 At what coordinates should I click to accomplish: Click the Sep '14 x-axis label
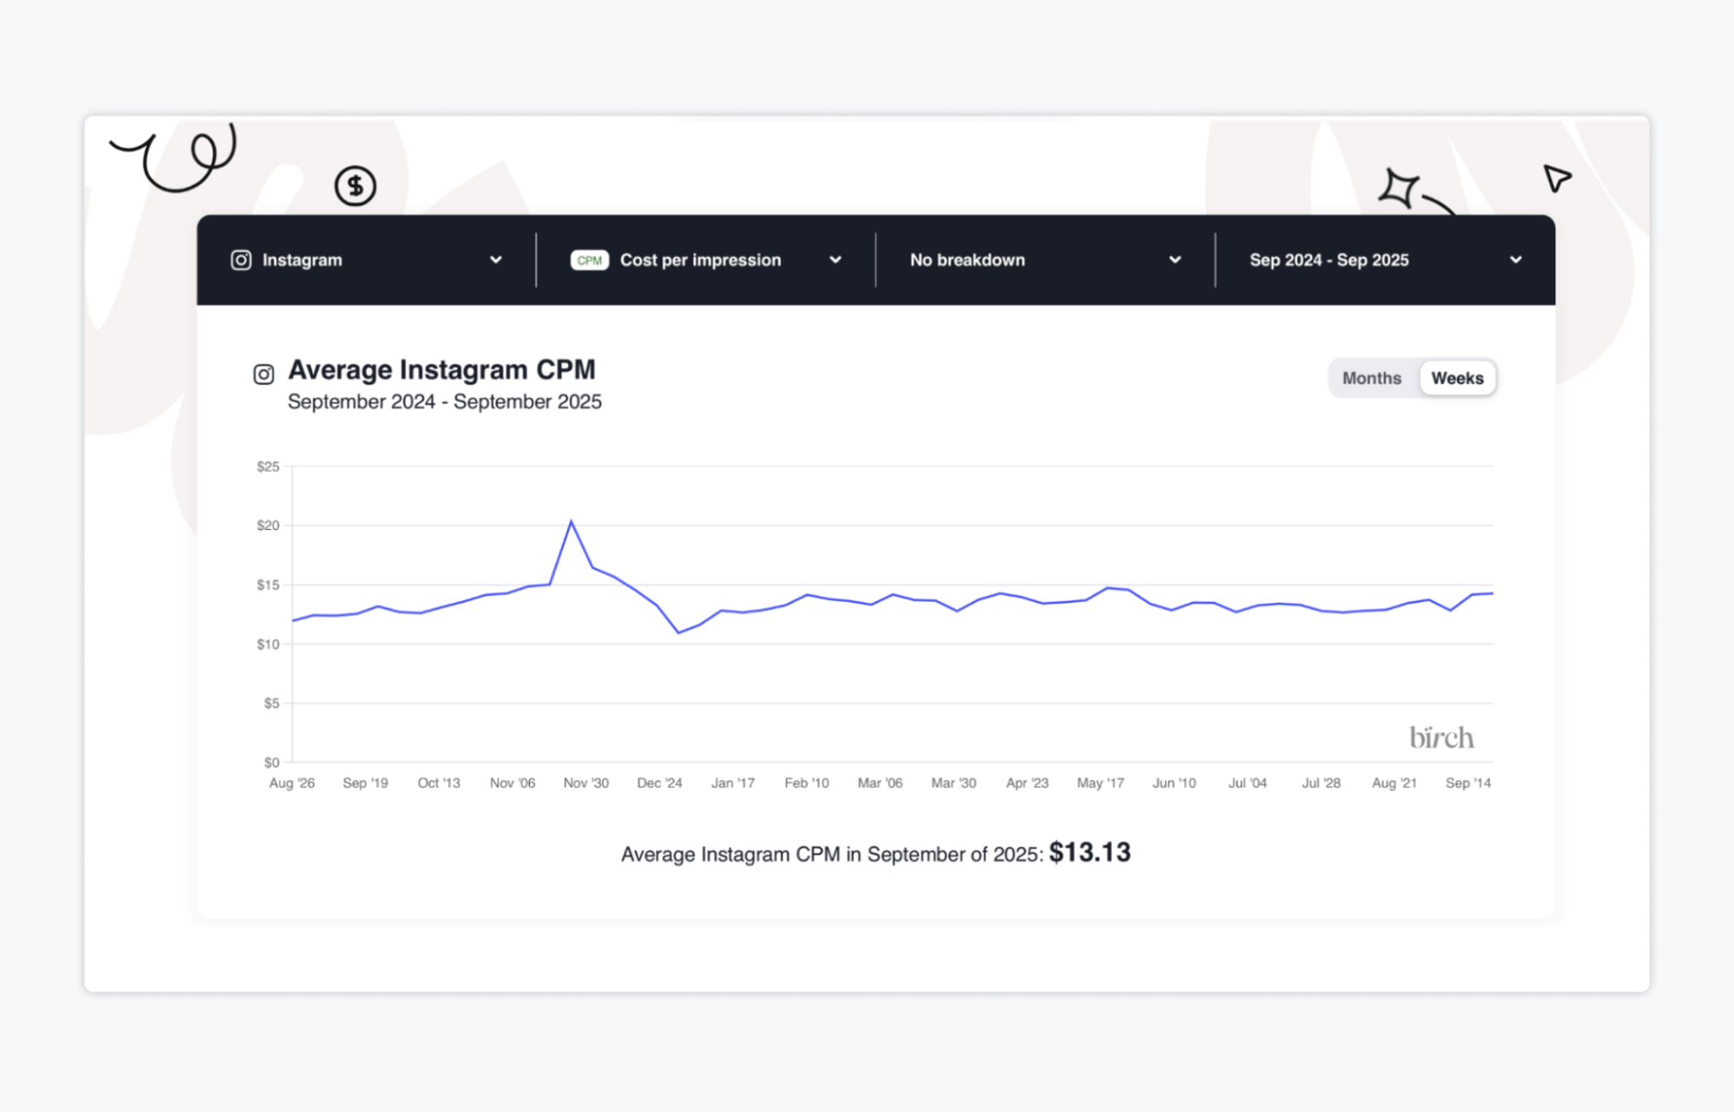(1468, 782)
